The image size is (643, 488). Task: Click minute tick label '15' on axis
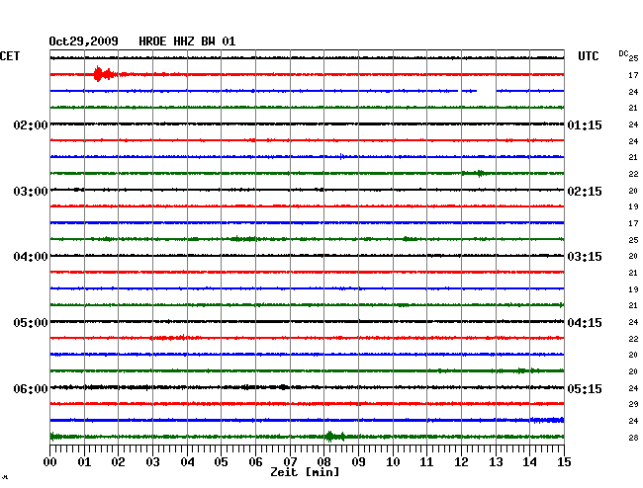click(x=564, y=462)
